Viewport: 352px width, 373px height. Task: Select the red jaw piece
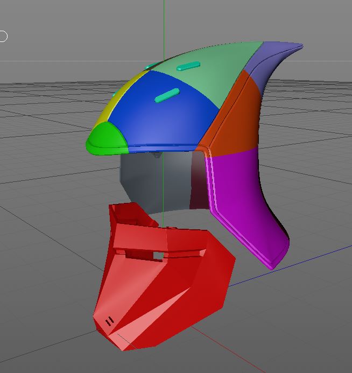[164, 276]
